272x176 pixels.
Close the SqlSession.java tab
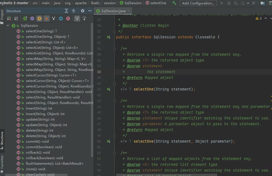tap(129, 11)
